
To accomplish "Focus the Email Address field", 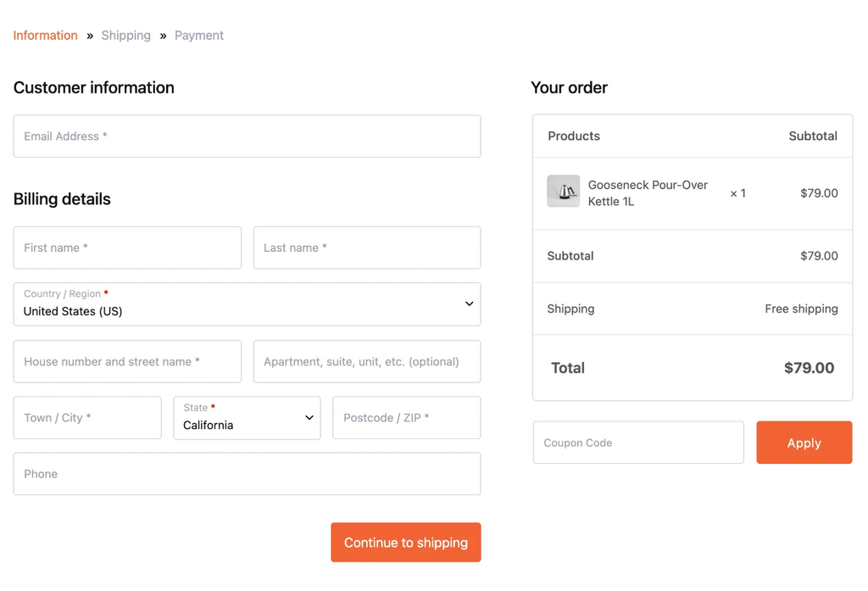I will click(x=247, y=137).
